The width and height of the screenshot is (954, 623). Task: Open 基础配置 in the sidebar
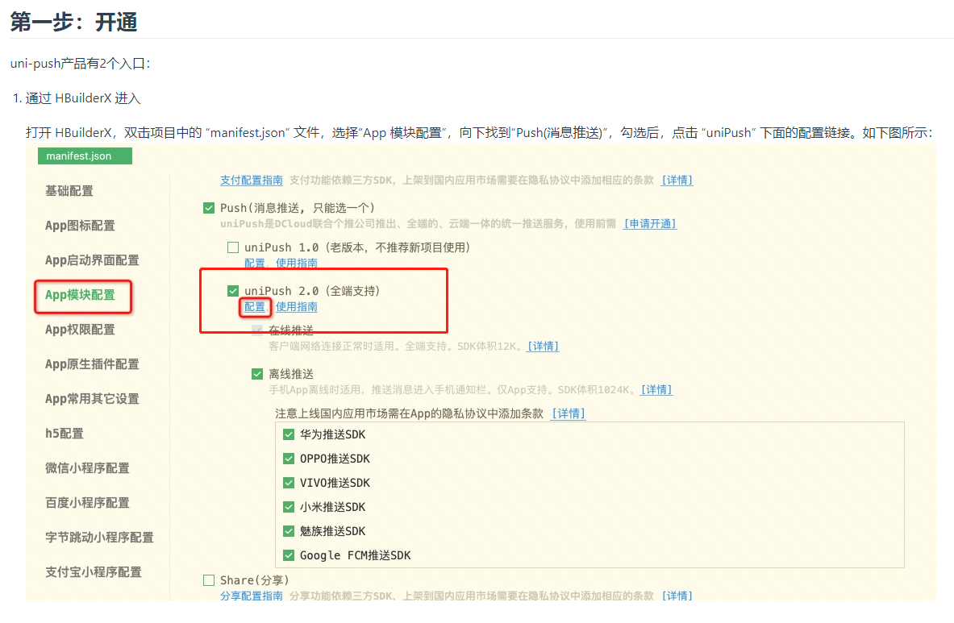click(x=69, y=191)
